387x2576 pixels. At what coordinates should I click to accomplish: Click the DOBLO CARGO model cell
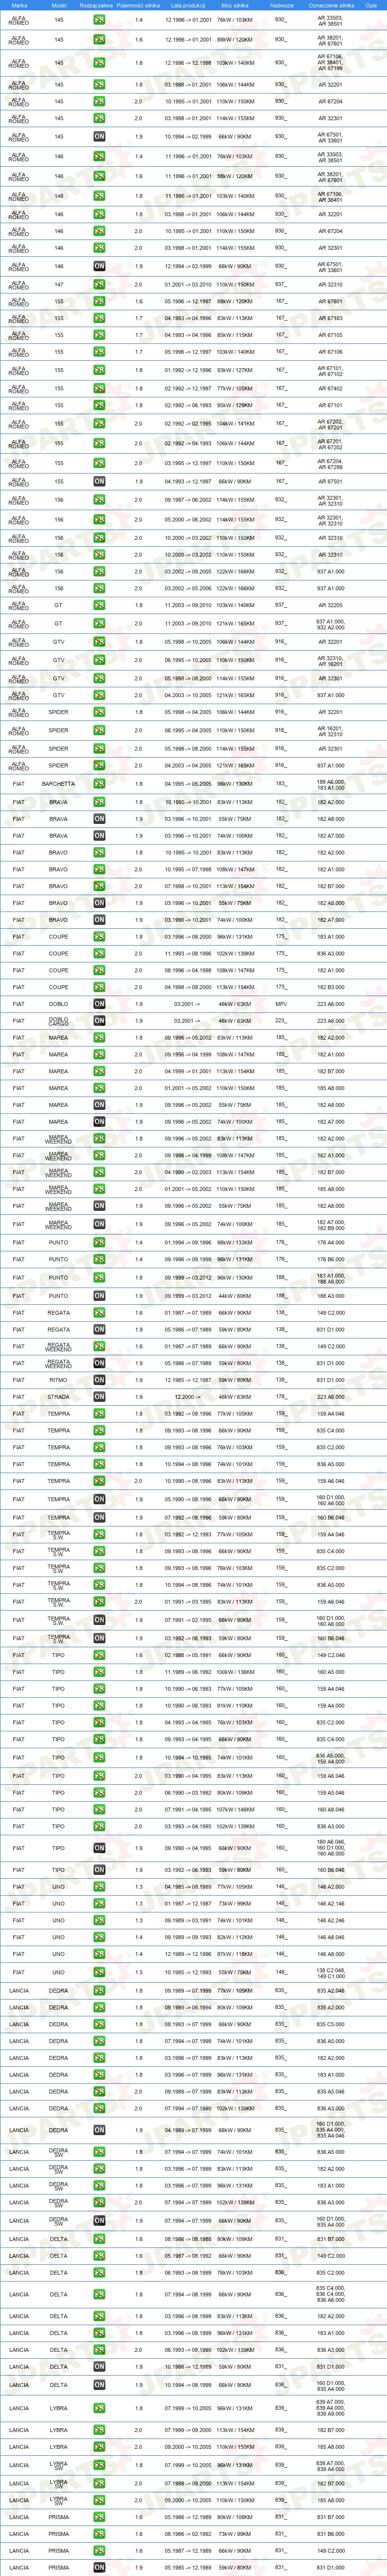point(59,1021)
